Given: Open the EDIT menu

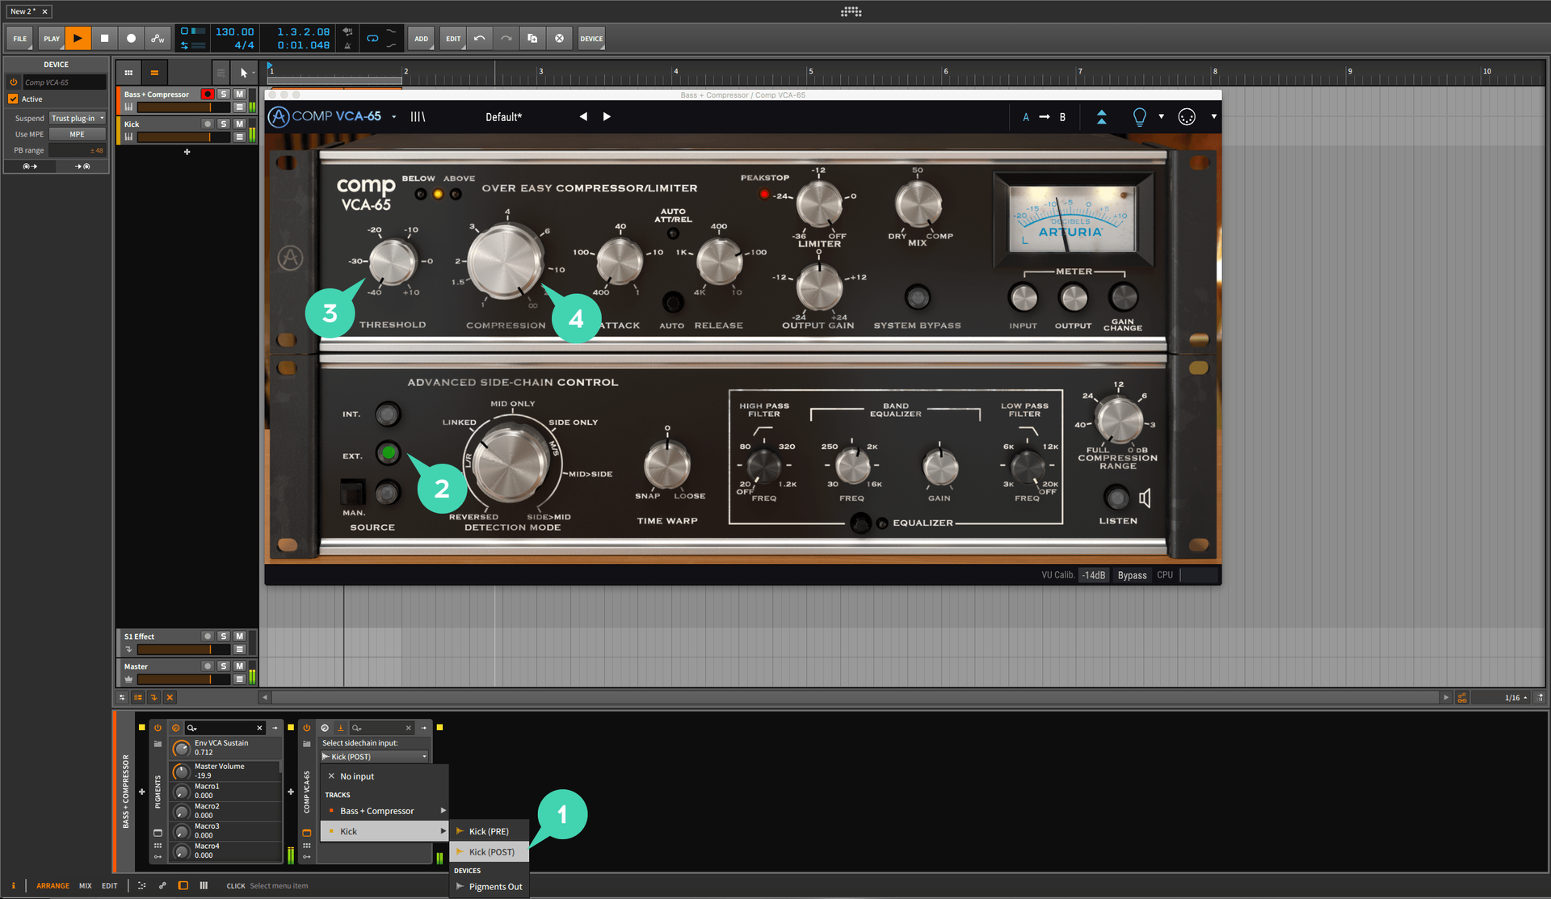Looking at the screenshot, I should pos(453,38).
